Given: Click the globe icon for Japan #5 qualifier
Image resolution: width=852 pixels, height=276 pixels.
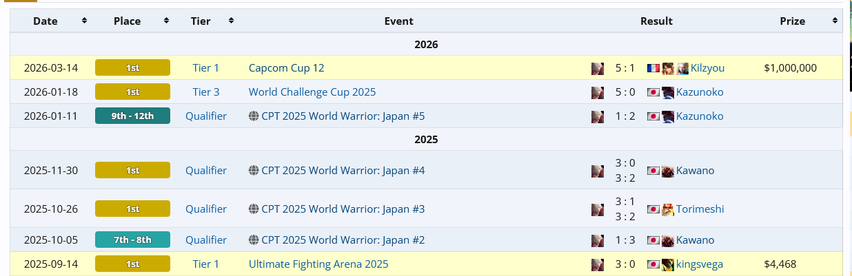Looking at the screenshot, I should (254, 116).
